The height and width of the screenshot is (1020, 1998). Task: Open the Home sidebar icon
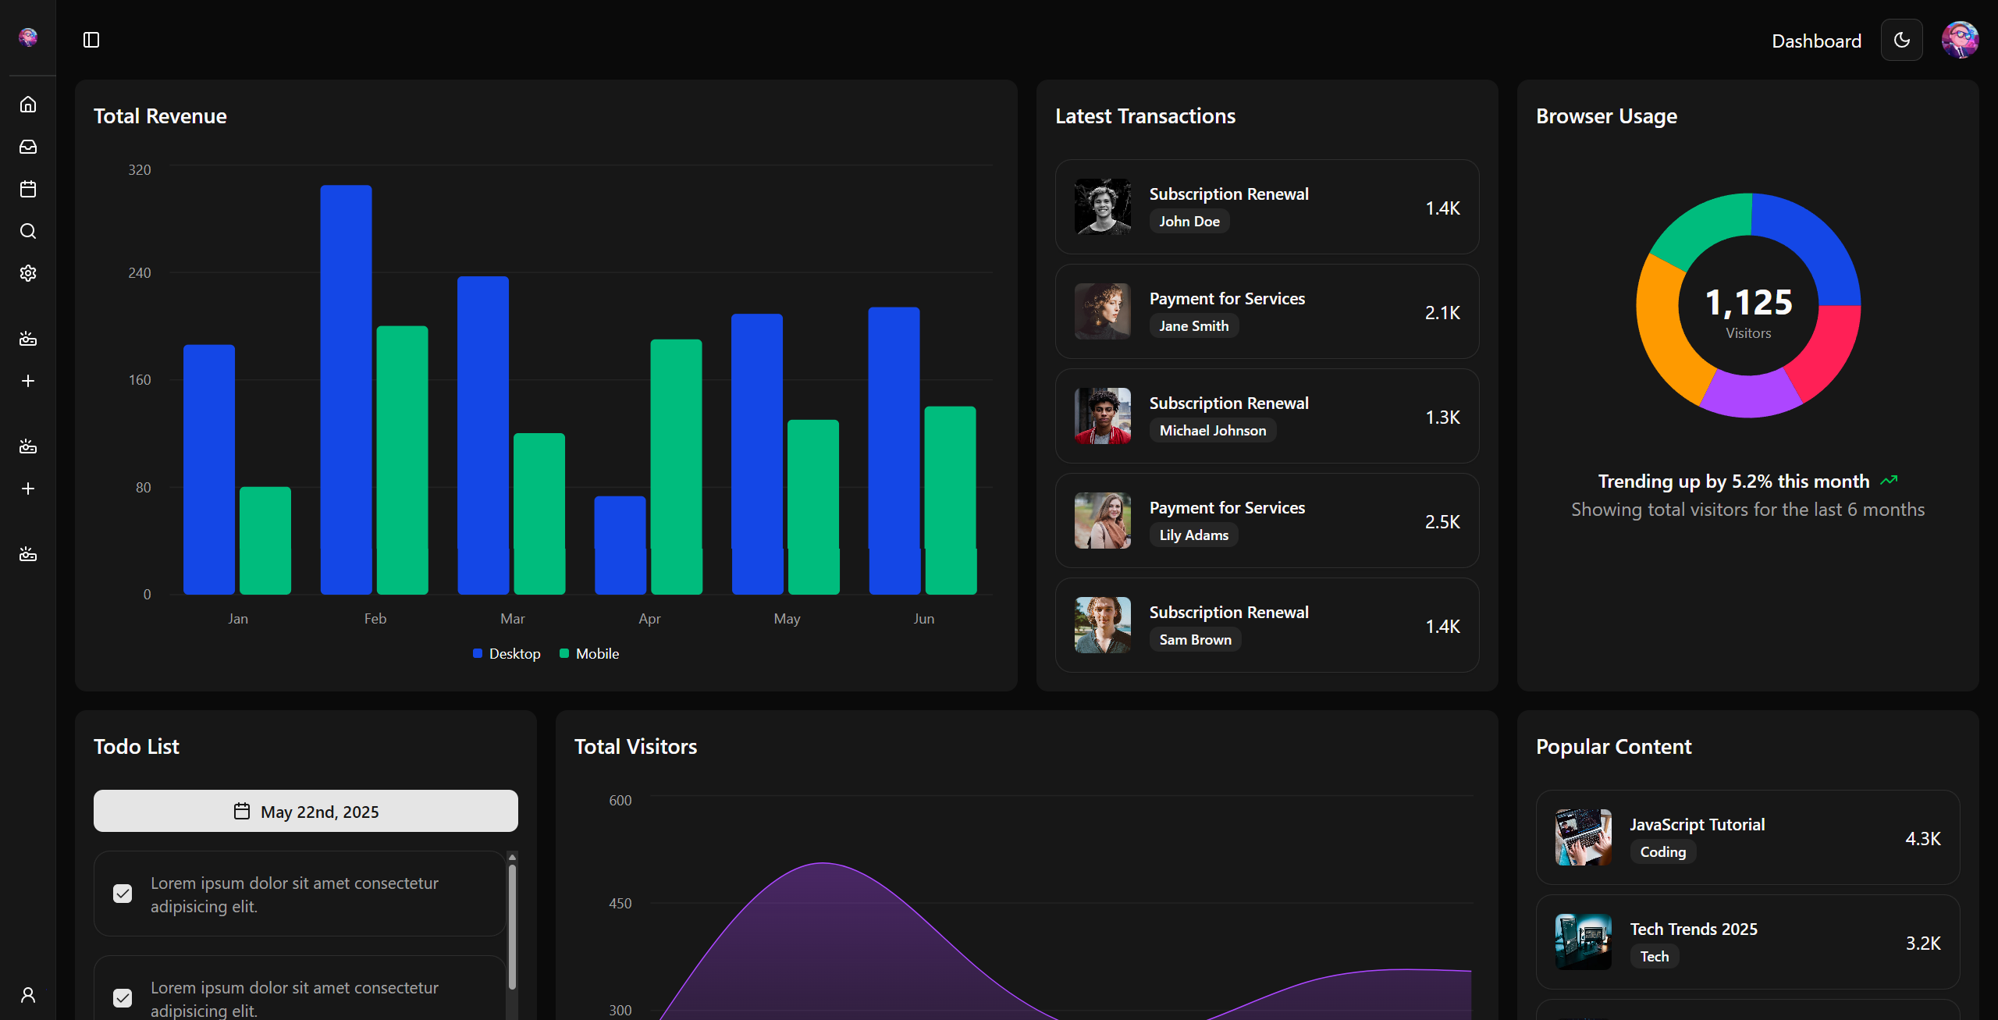(28, 105)
